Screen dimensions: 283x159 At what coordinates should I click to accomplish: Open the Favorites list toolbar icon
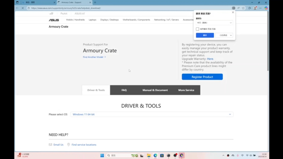pos(250,8)
